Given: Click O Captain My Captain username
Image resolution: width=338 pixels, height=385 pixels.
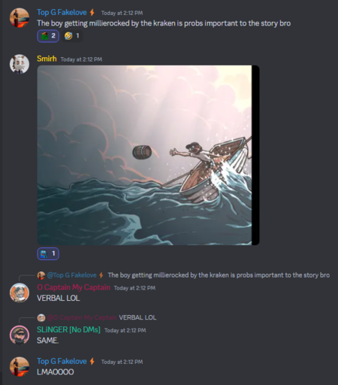Looking at the screenshot, I should click(x=74, y=287).
